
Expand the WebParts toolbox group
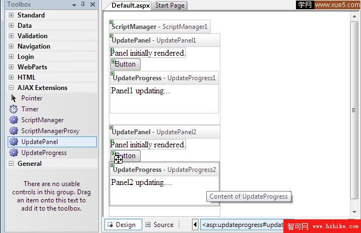coord(11,67)
